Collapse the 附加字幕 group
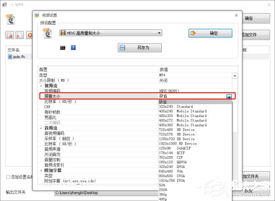The image size is (275, 201). point(41,170)
